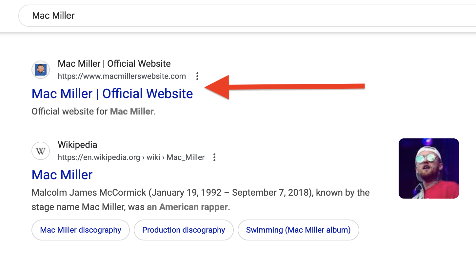Open options menu beside macmillerswebsite.com URL

pyautogui.click(x=197, y=76)
